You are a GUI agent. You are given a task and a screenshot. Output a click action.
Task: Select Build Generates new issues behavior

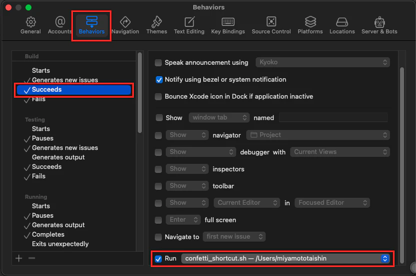coord(65,80)
